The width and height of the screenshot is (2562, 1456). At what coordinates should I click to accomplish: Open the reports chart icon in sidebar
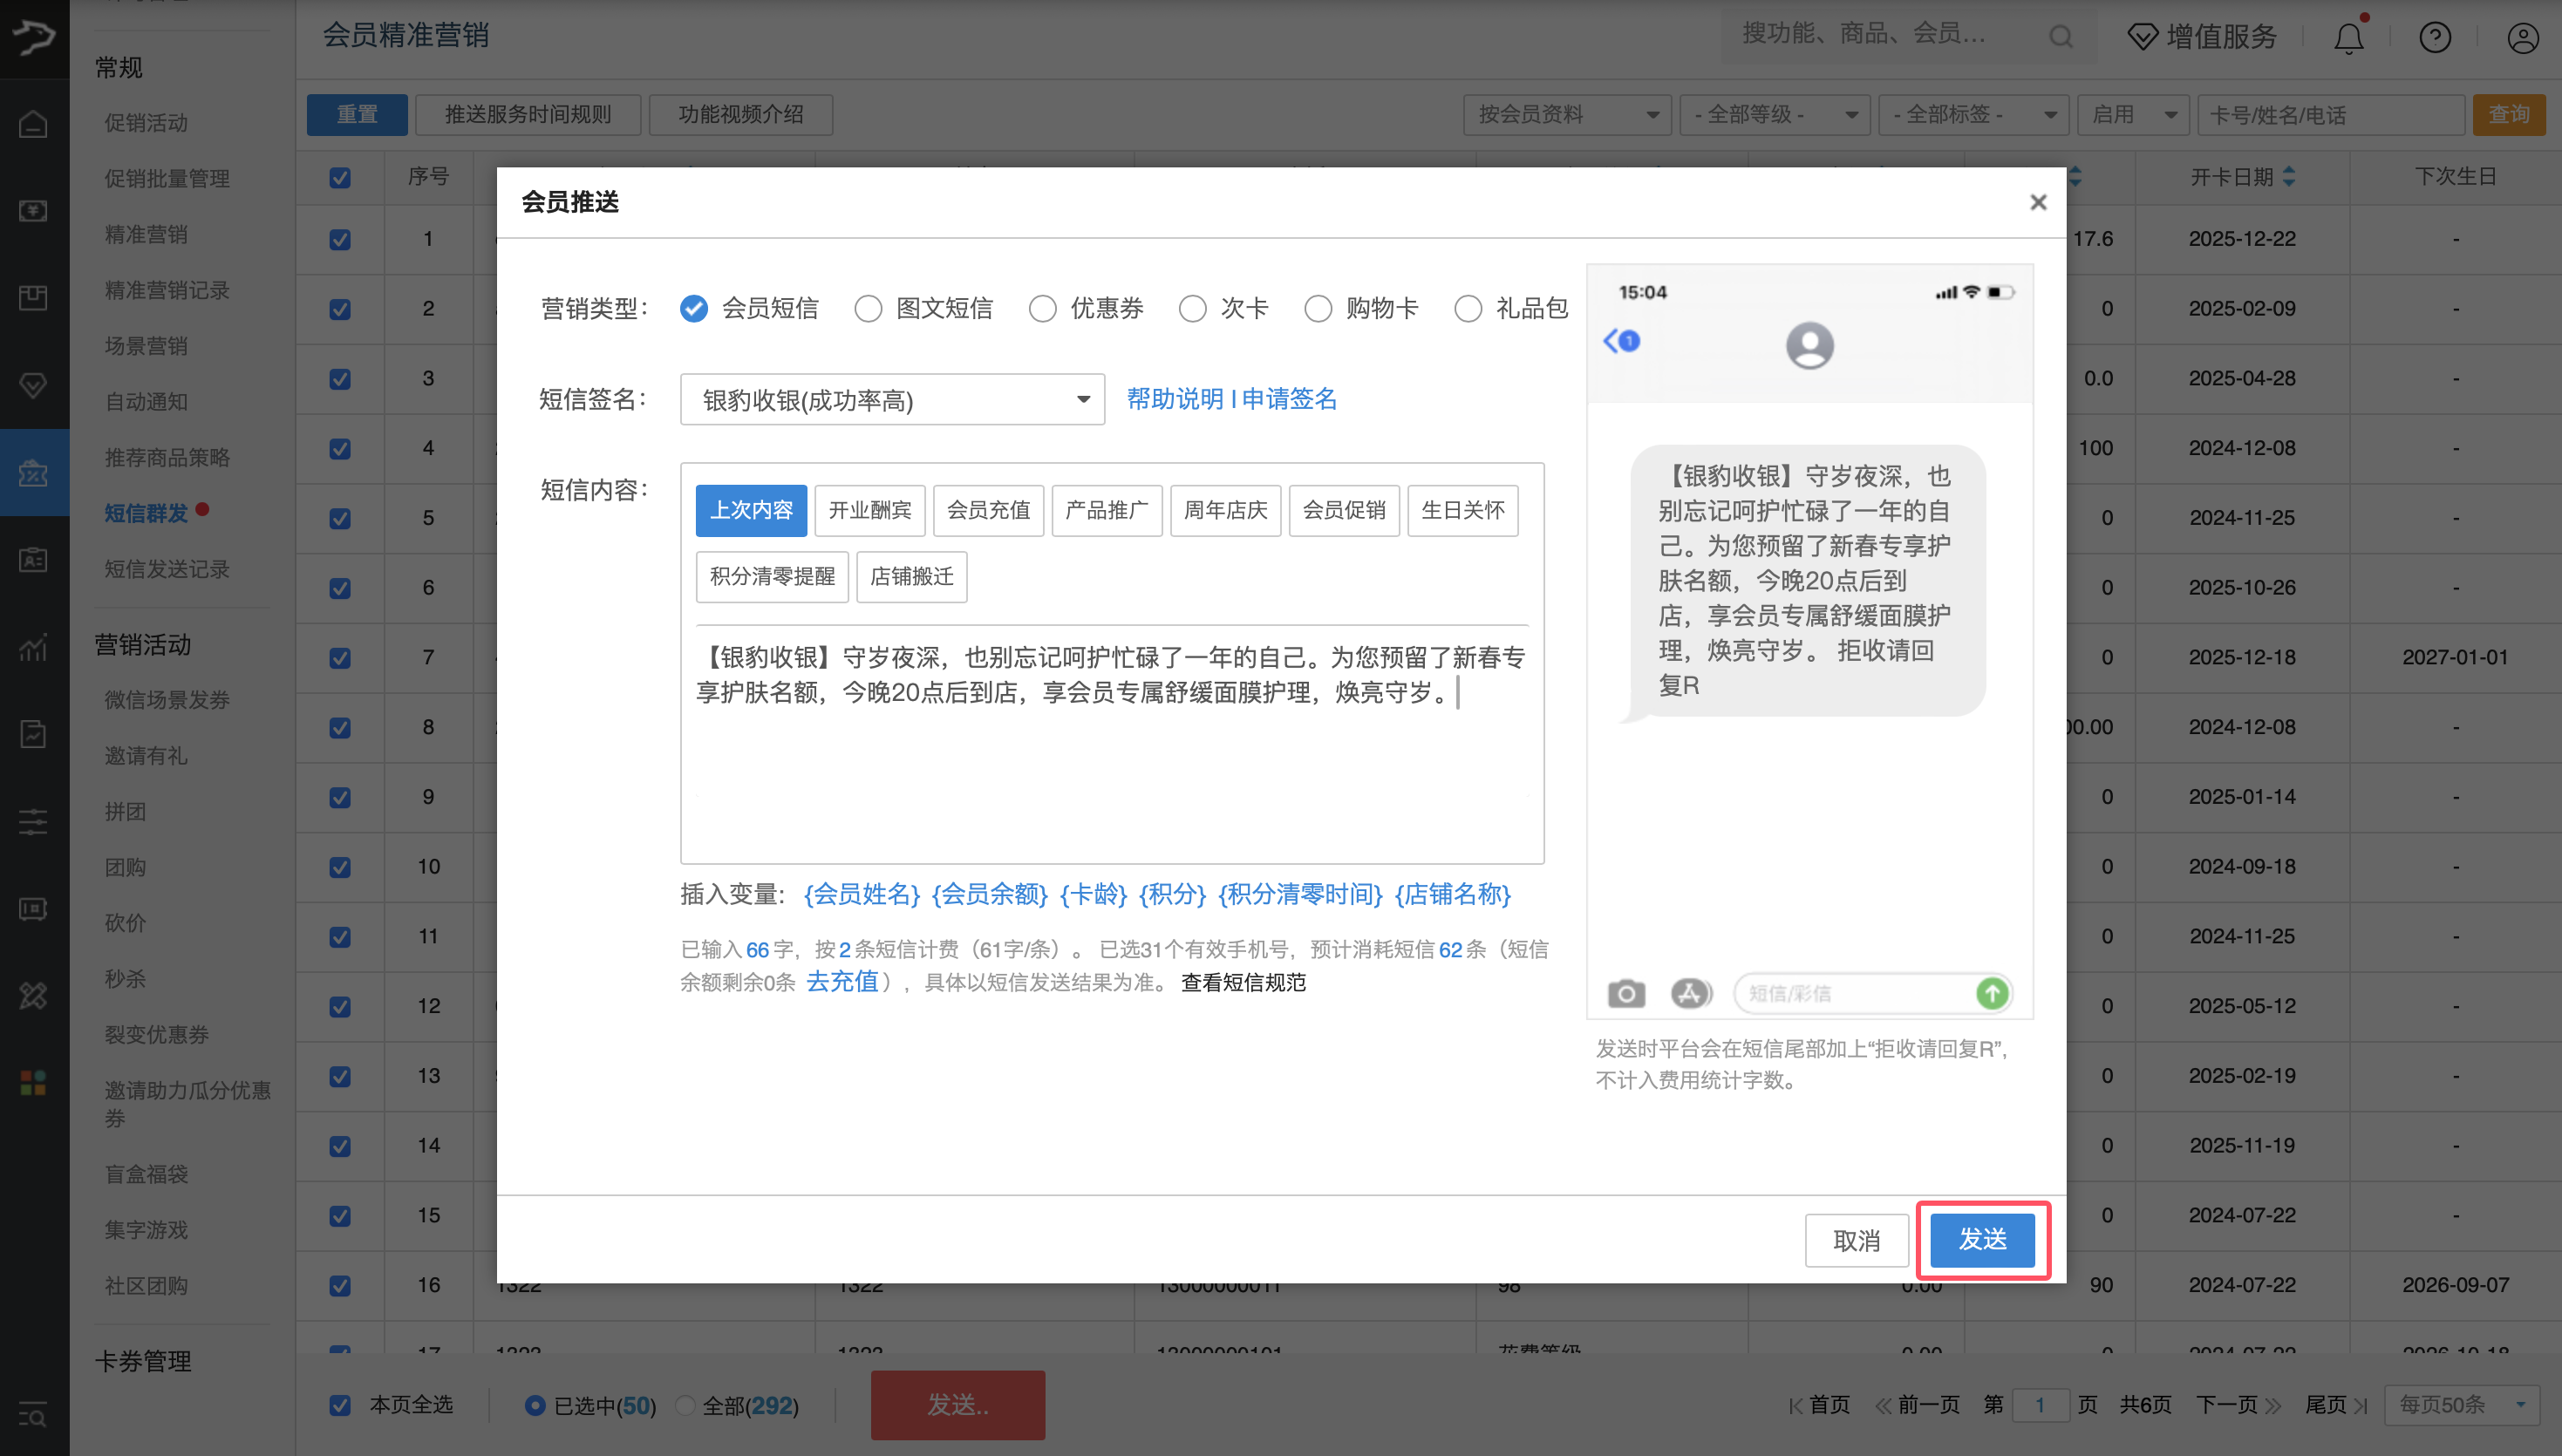coord(33,648)
